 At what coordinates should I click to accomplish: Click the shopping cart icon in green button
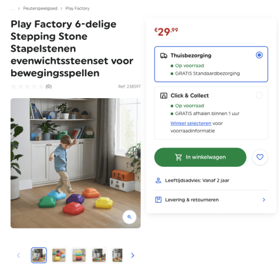(179, 157)
